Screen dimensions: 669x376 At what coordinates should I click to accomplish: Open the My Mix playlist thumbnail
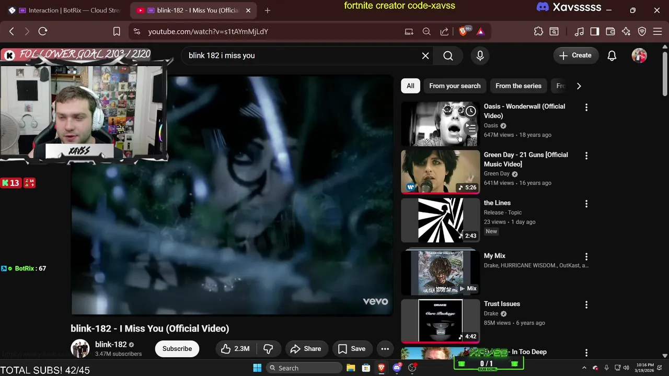[440, 272]
